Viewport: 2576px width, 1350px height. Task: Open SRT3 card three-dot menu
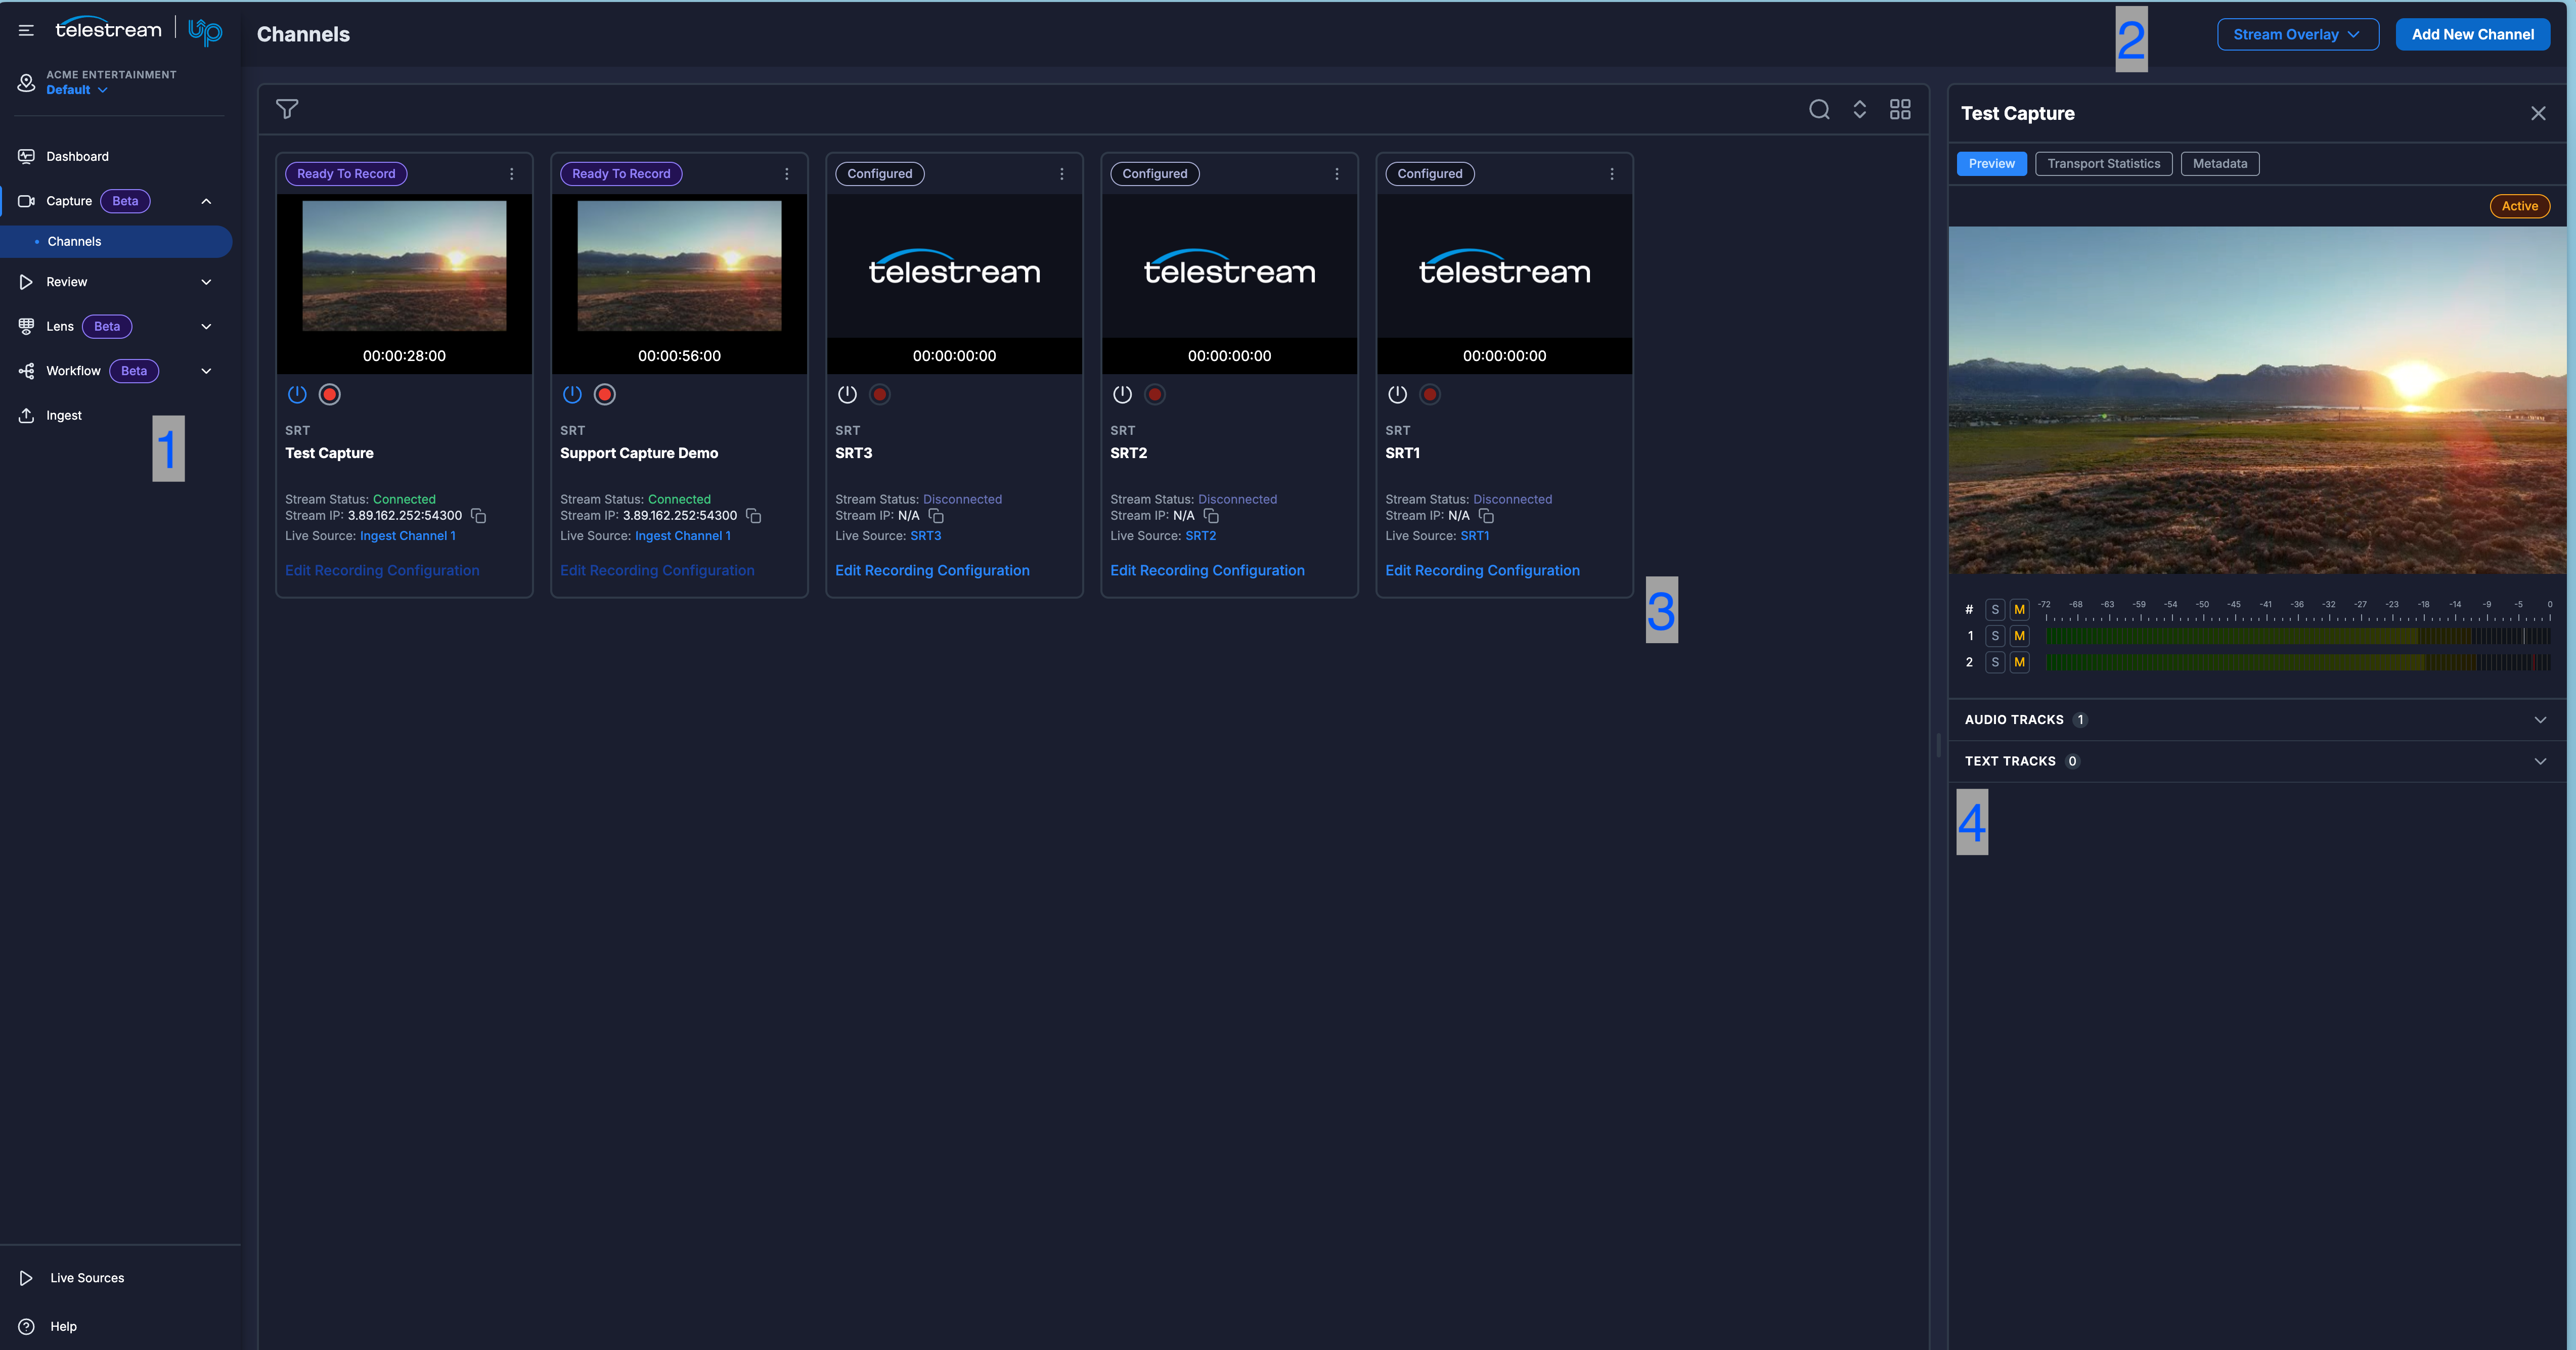coord(1062,174)
